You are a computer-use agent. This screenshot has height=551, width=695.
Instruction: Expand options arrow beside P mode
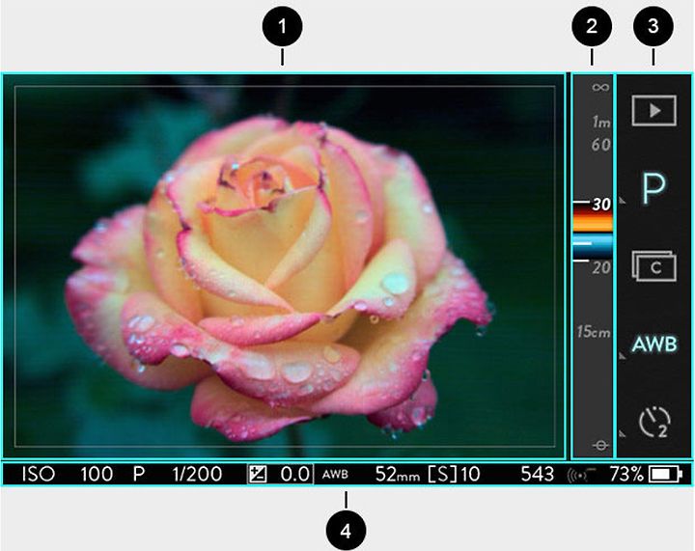(x=623, y=201)
